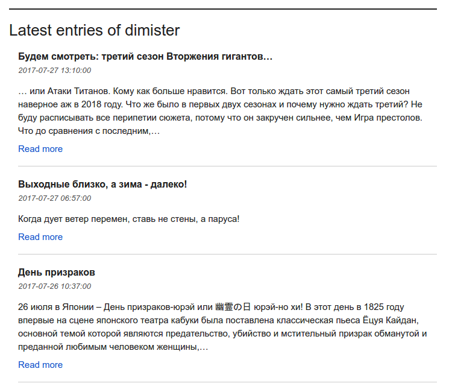Click the "Latest entries of dimister" heading
The image size is (452, 389).
point(94,30)
